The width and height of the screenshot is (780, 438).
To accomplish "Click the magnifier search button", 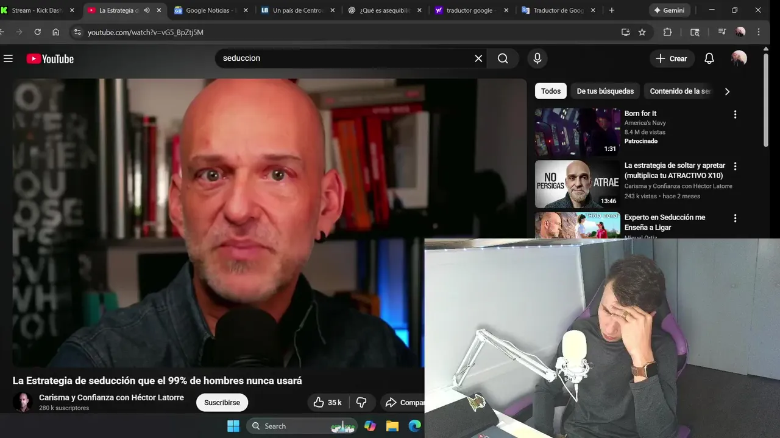I will [x=503, y=58].
